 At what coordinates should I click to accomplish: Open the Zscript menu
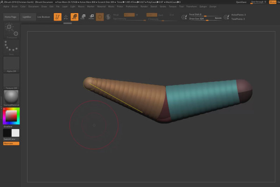click(x=213, y=7)
